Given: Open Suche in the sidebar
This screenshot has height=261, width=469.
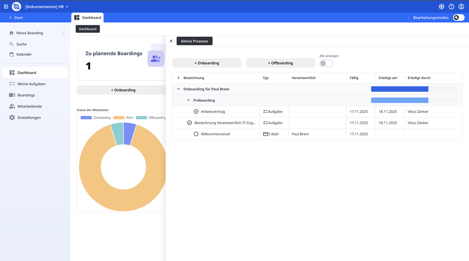Looking at the screenshot, I should point(21,44).
